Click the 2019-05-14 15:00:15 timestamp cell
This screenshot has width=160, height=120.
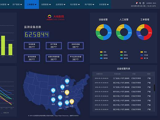point(102,87)
